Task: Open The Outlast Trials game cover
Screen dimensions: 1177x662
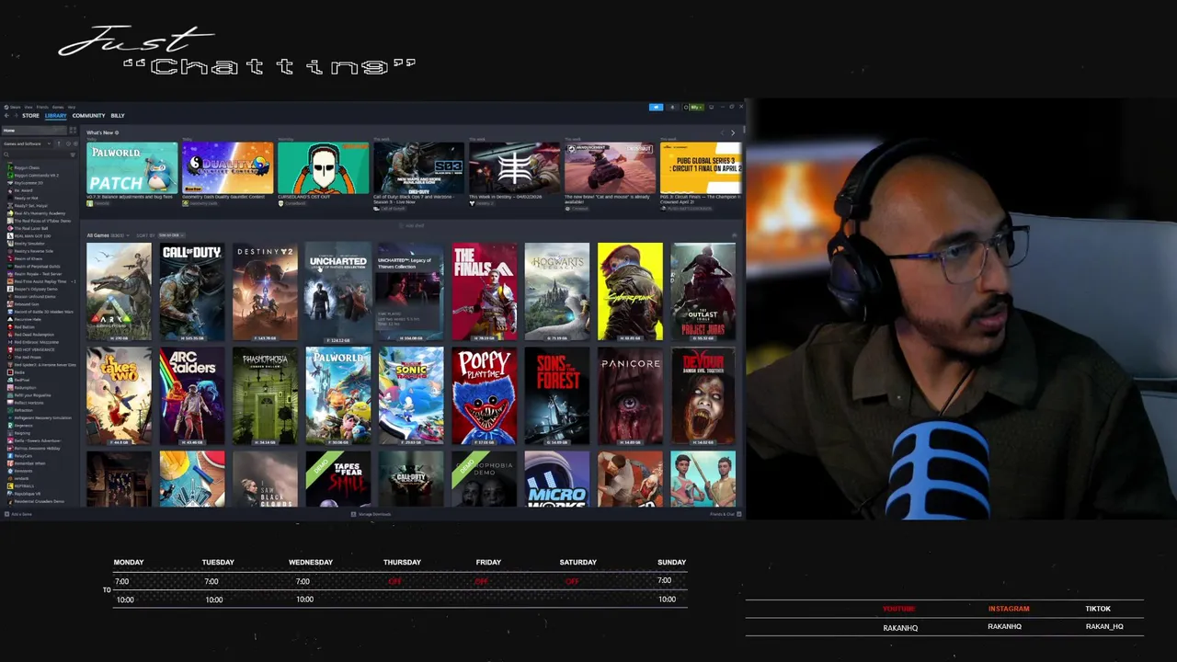Action: point(703,291)
